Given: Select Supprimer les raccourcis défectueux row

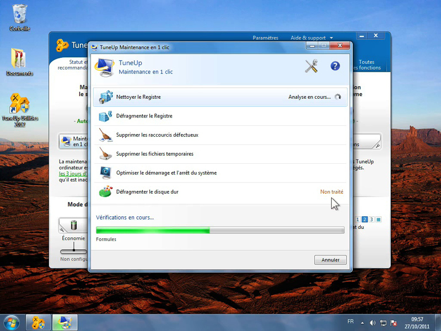Looking at the screenshot, I should [220, 135].
